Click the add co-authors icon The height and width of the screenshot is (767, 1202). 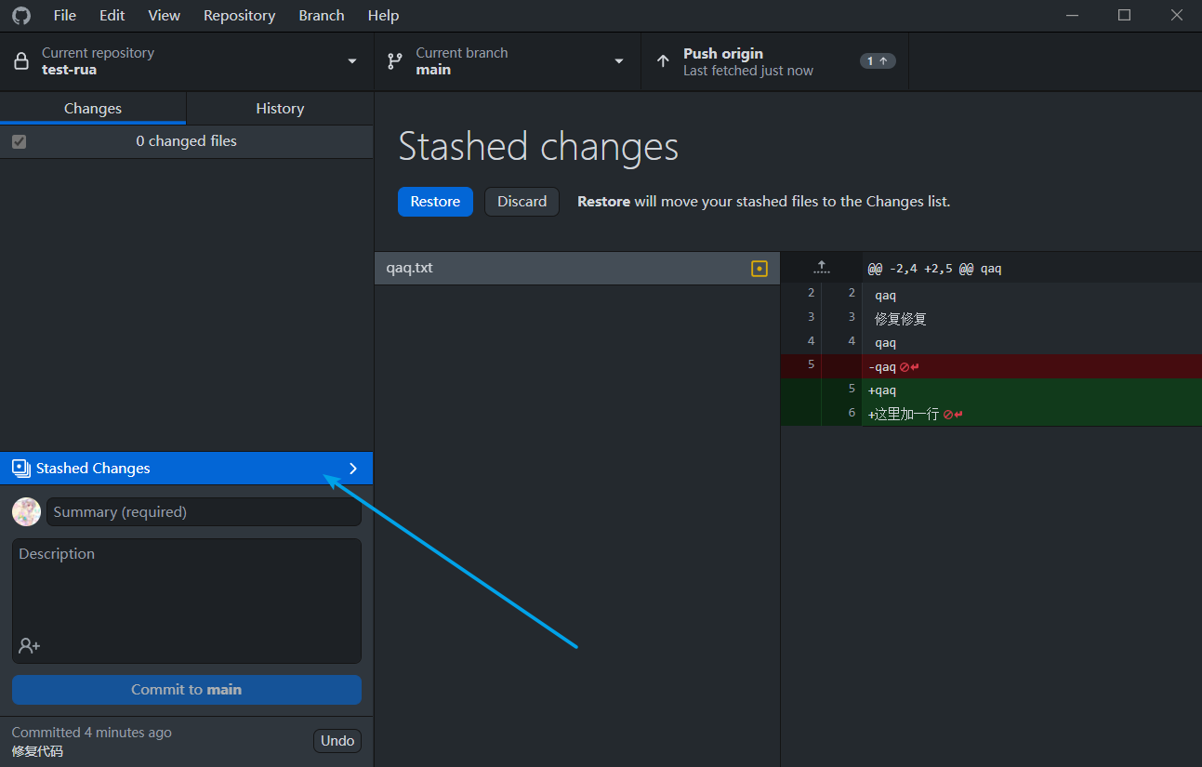pyautogui.click(x=29, y=645)
